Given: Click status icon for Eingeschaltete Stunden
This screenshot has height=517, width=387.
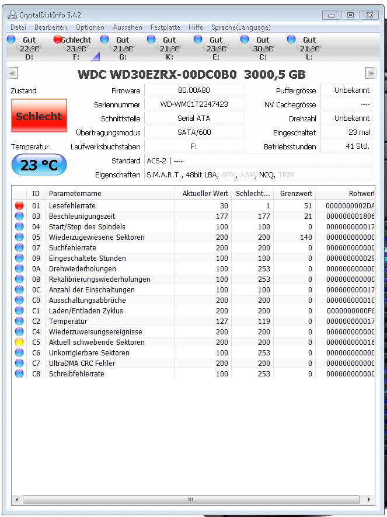Looking at the screenshot, I should 19,258.
